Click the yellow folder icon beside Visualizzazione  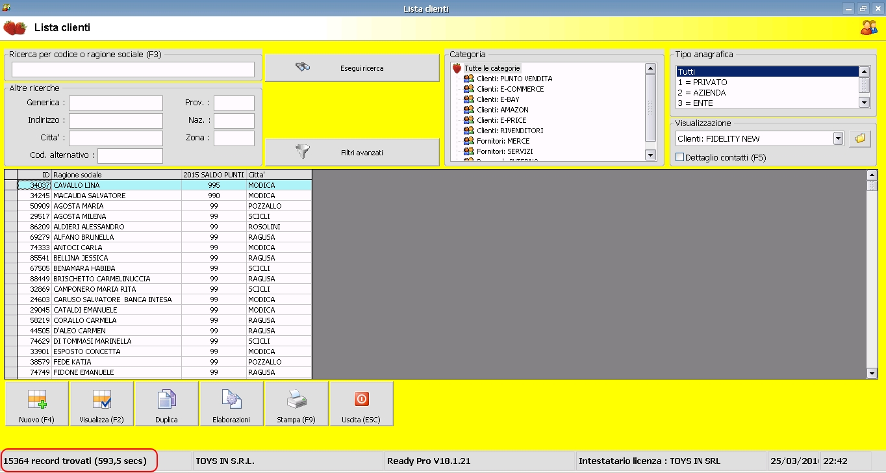pyautogui.click(x=859, y=138)
